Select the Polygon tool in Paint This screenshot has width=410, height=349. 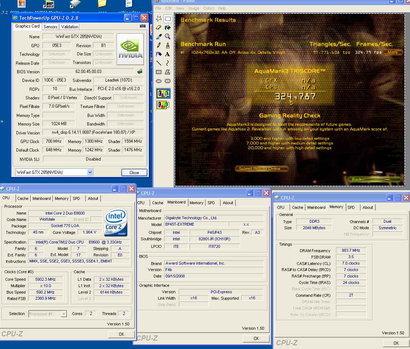[167, 72]
